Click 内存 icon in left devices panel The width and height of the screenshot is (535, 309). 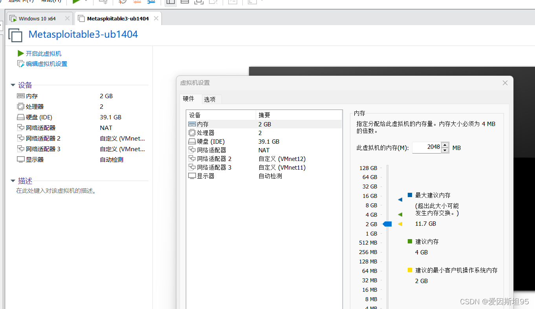pos(21,96)
